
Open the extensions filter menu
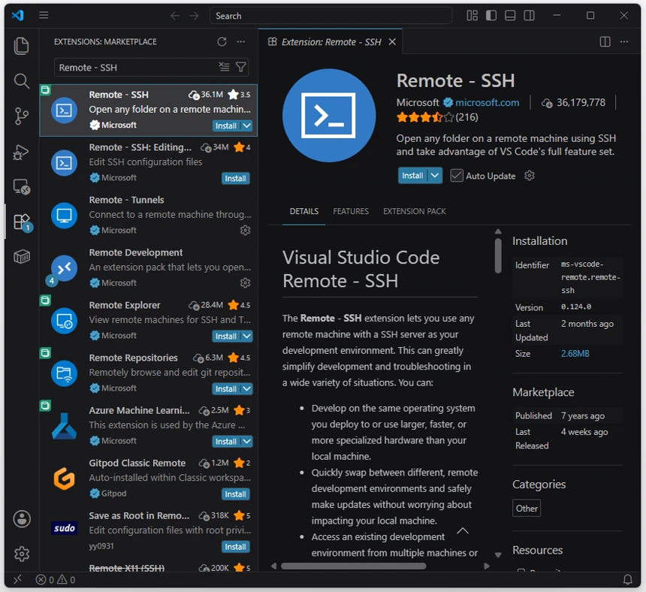coord(241,67)
